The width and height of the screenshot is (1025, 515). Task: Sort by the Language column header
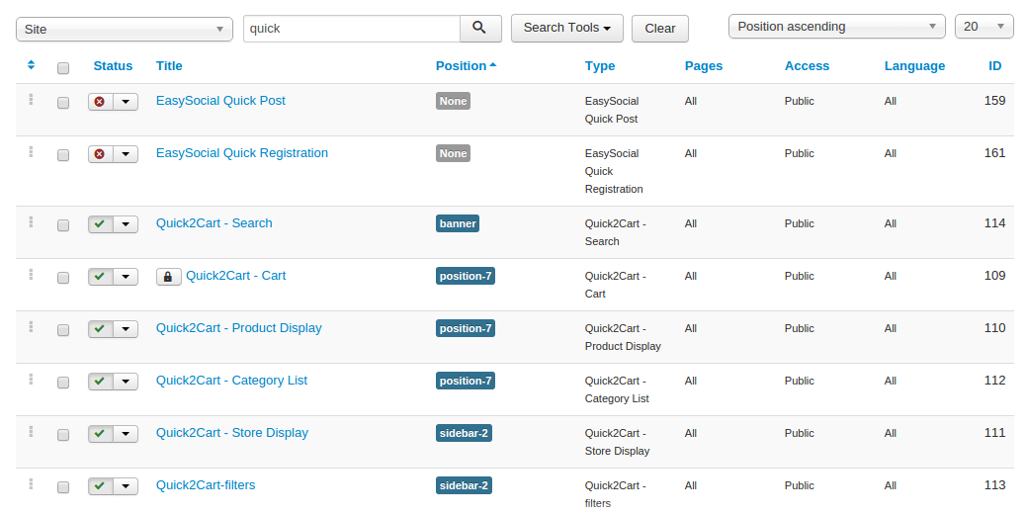click(x=914, y=66)
